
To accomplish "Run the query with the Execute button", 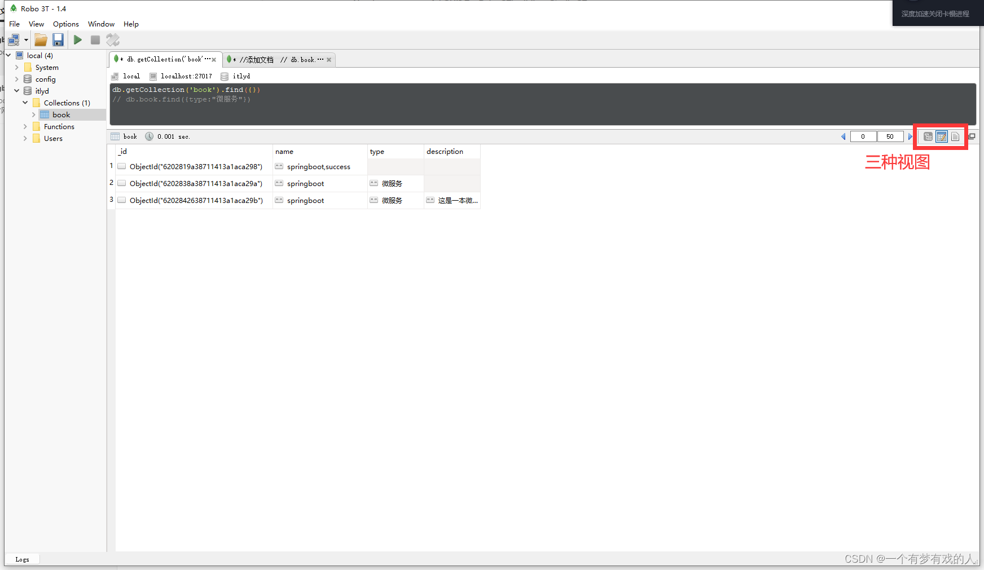I will [x=78, y=40].
